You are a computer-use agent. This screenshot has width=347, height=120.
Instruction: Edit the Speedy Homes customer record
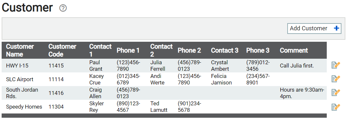pos(336,107)
